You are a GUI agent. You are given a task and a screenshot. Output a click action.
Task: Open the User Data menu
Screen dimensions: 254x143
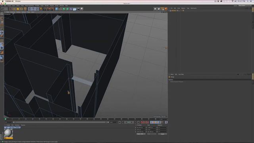181,74
